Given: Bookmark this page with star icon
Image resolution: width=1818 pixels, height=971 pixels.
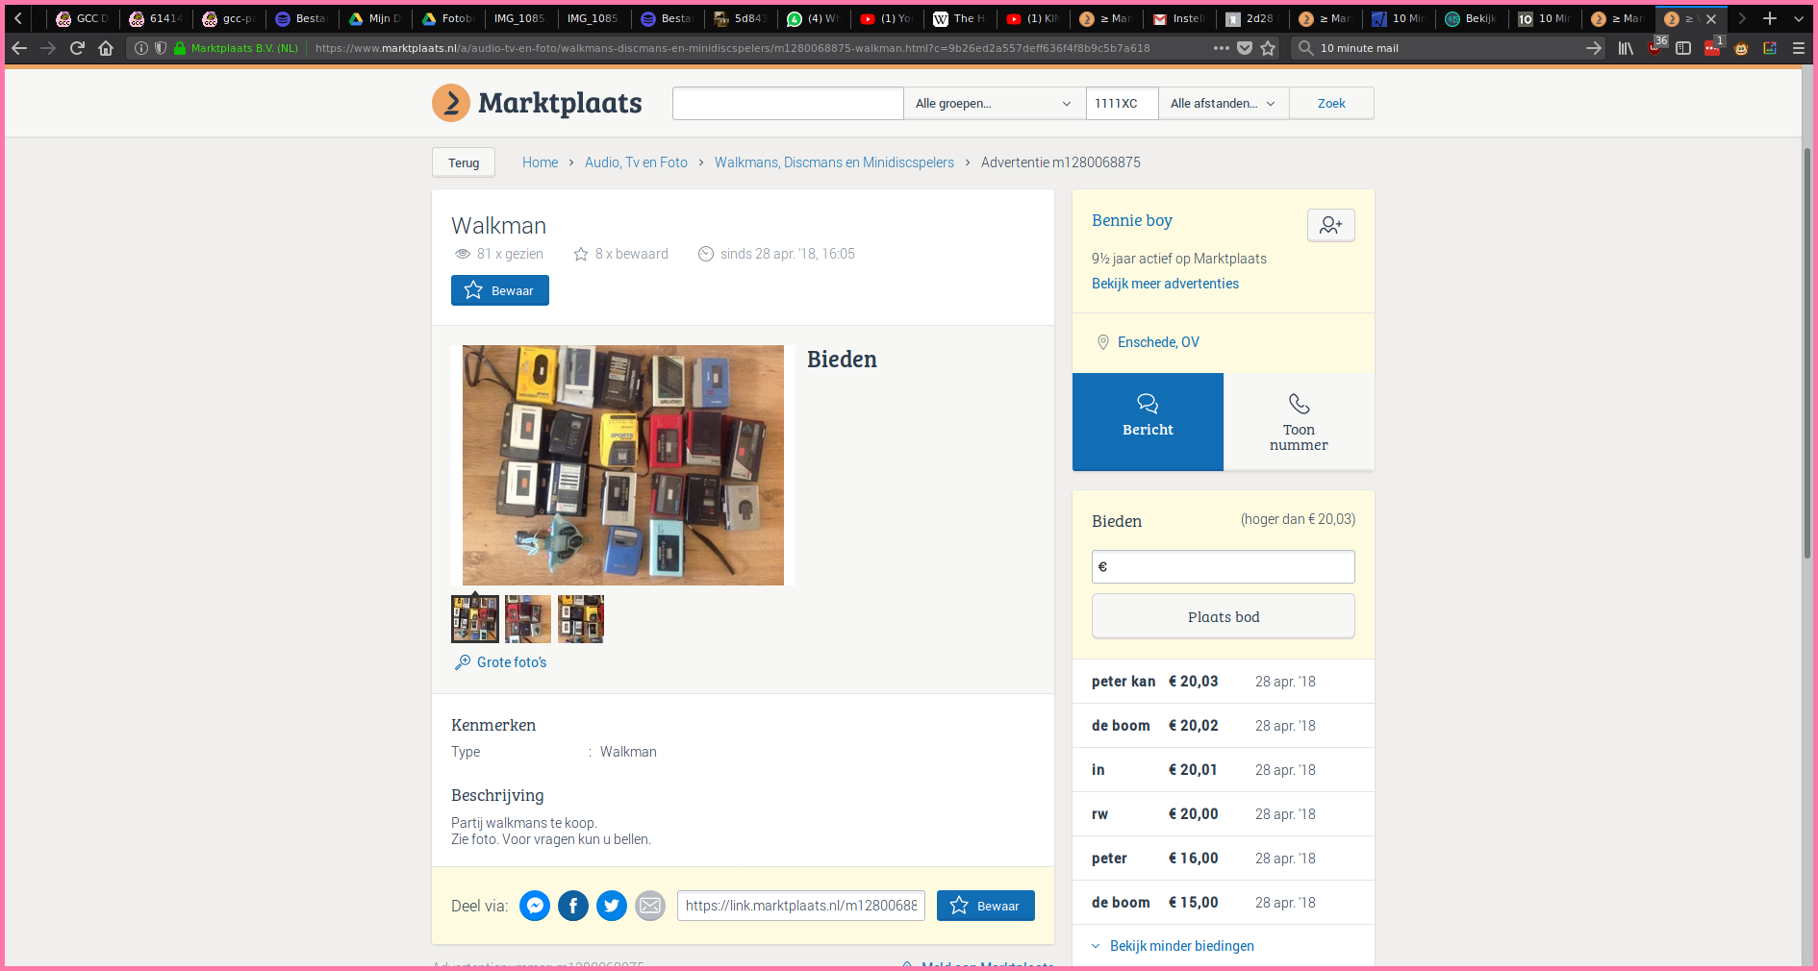Looking at the screenshot, I should point(1269,48).
